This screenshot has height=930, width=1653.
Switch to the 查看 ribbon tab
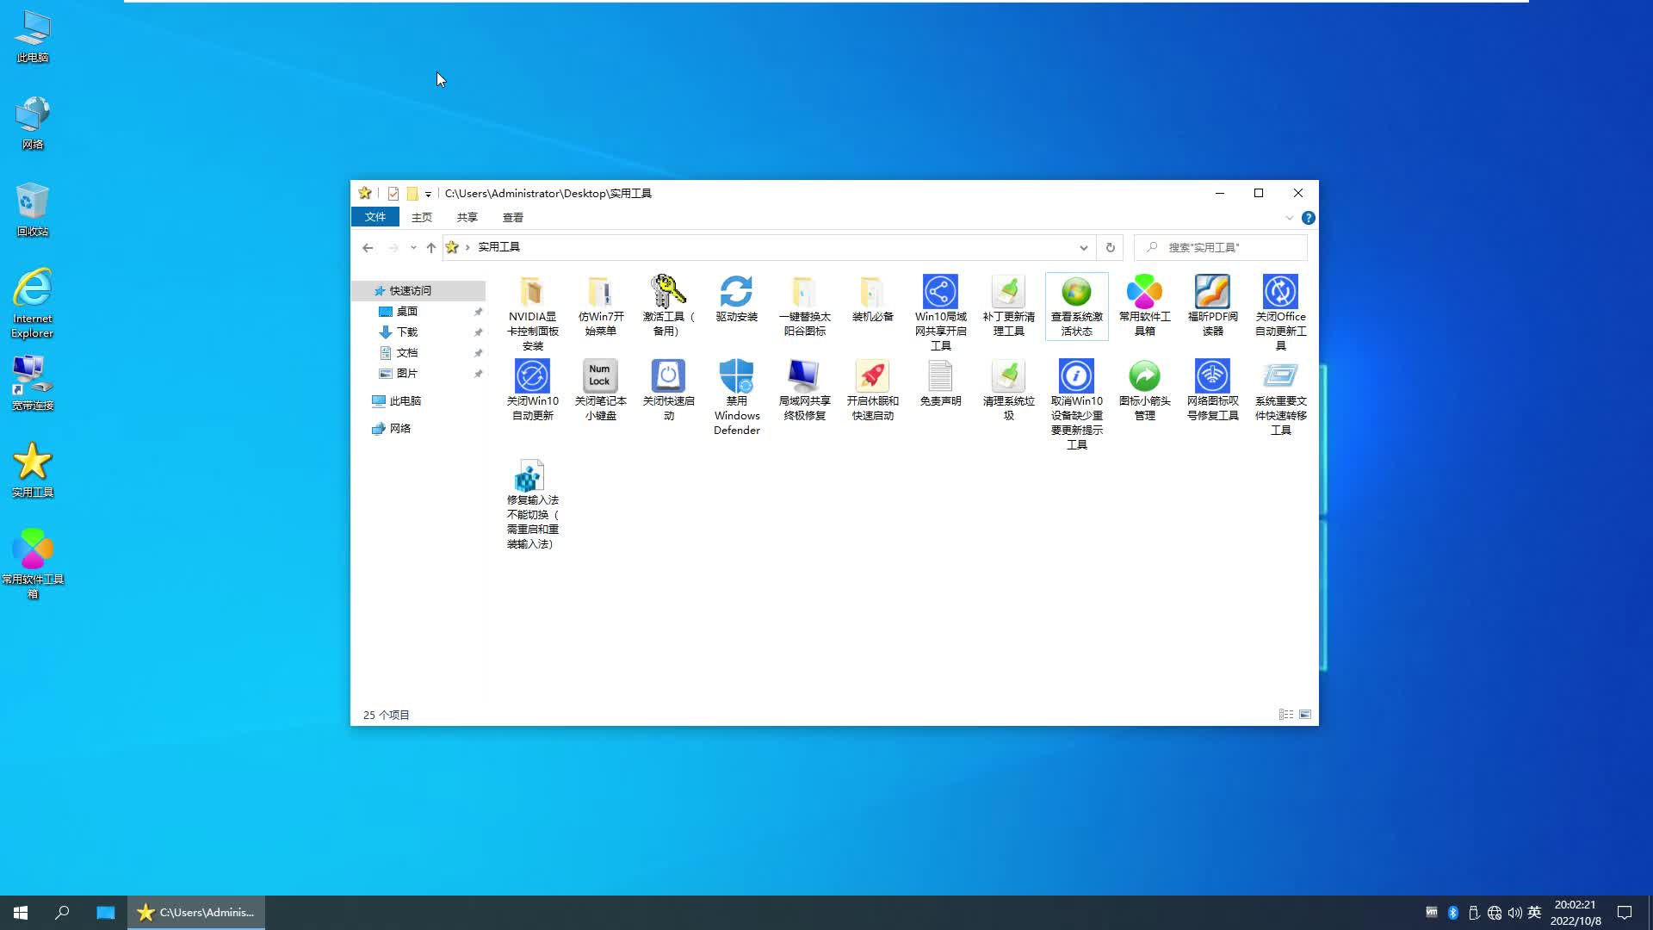click(512, 217)
